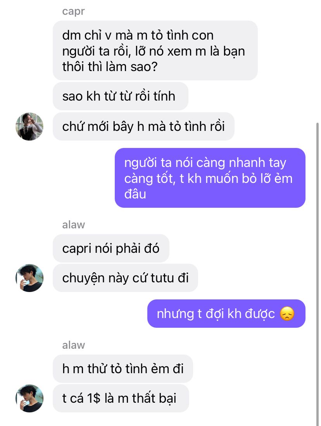321x426 pixels.
Task: Select the 'dm chỉ v mà m tỏ tình' message
Action: pos(155,50)
